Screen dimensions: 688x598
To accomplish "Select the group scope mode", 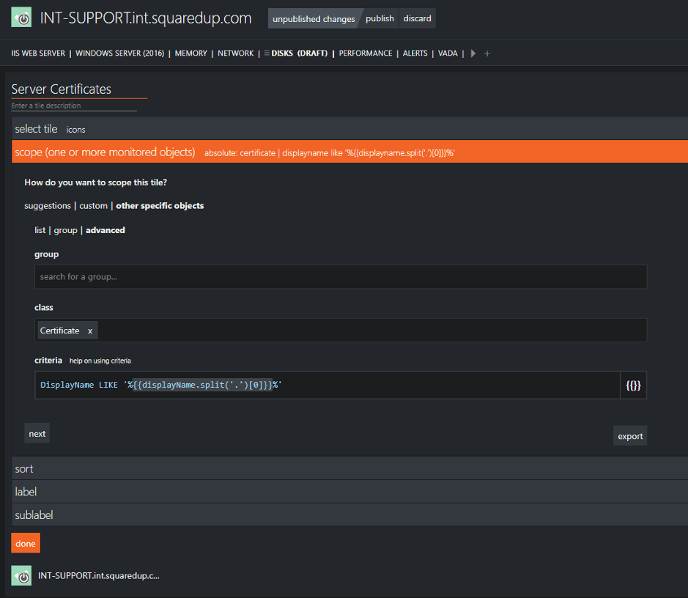I will pyautogui.click(x=65, y=230).
